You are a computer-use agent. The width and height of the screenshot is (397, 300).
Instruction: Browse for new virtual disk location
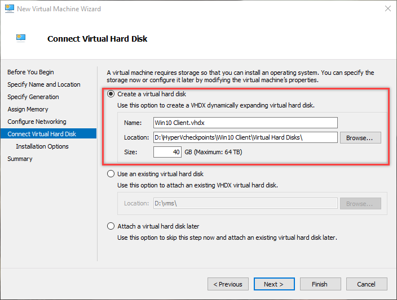(360, 138)
